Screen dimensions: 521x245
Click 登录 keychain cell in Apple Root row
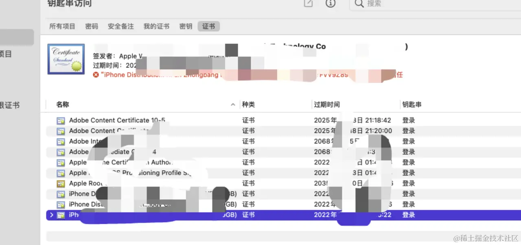click(409, 184)
